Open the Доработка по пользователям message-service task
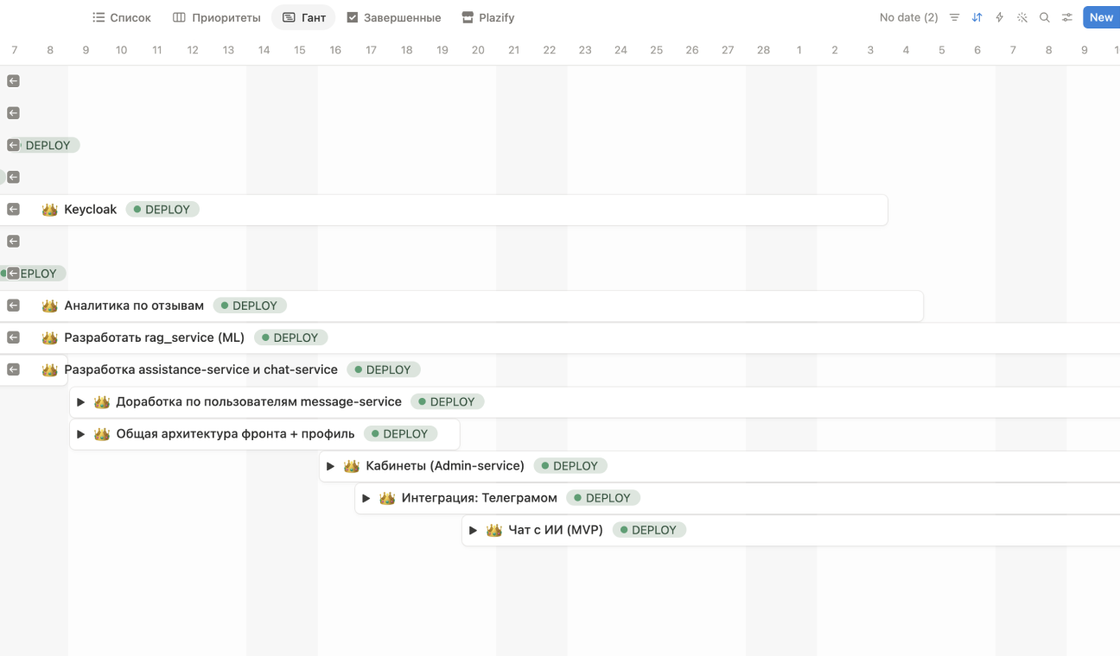The height and width of the screenshot is (656, 1120). point(259,401)
